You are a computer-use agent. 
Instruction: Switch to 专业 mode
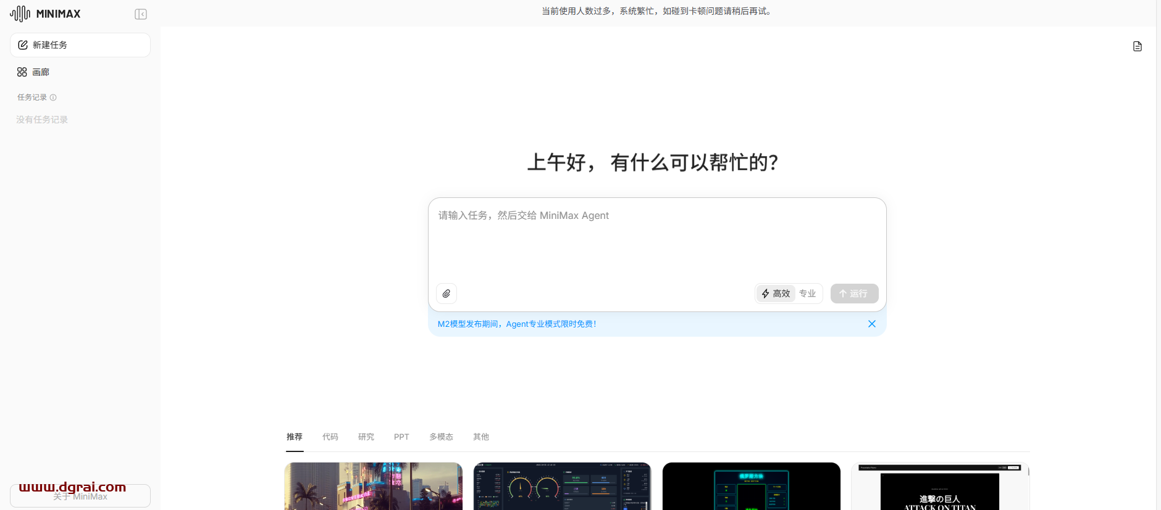[x=807, y=294]
